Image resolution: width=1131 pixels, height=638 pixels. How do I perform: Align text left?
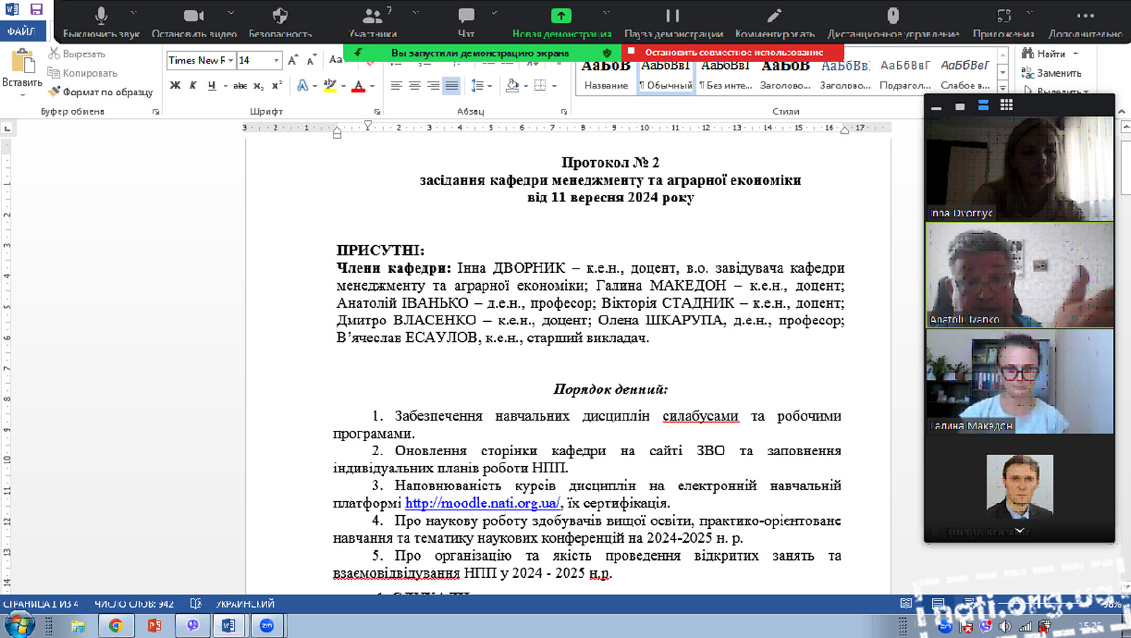click(x=396, y=86)
